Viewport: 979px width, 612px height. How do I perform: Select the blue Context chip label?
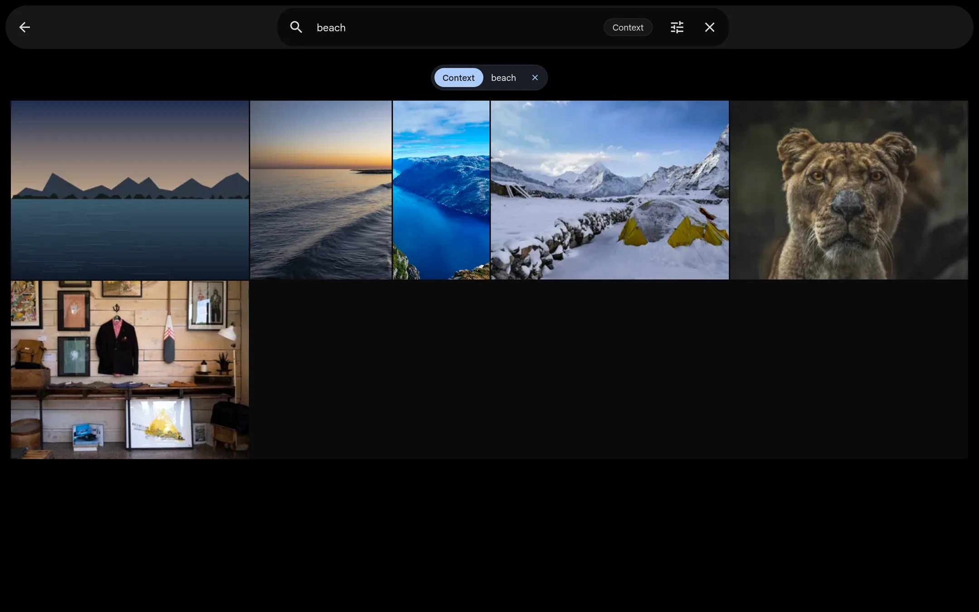(459, 78)
